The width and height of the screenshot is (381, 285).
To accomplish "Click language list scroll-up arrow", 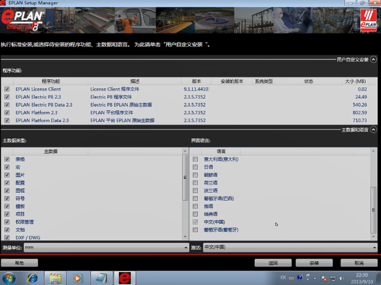I will coord(373,151).
